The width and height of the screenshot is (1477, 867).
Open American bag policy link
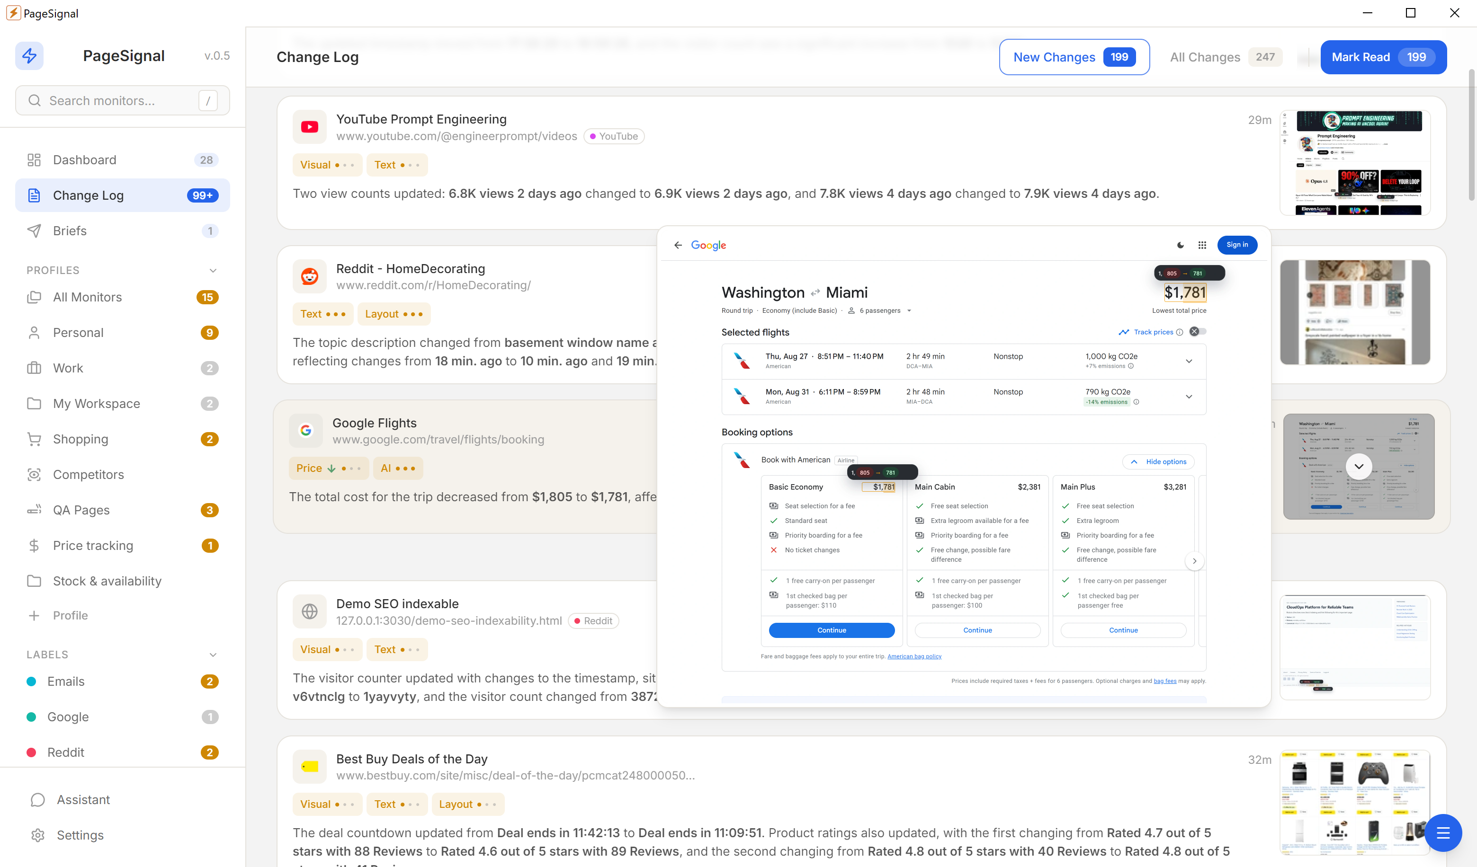(x=914, y=656)
